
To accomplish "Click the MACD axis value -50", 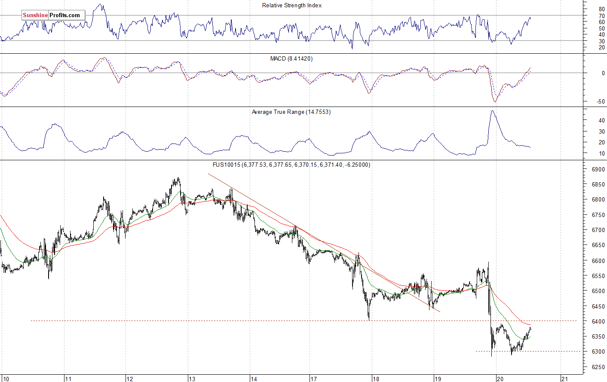I will (x=601, y=102).
